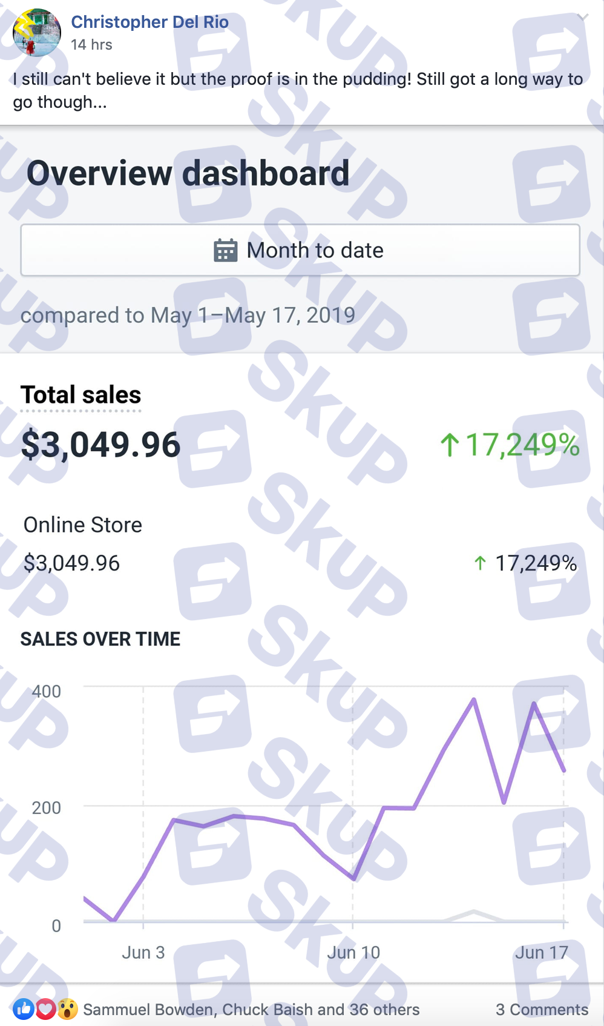Expand the post options chevron
The image size is (604, 1026).
click(582, 18)
